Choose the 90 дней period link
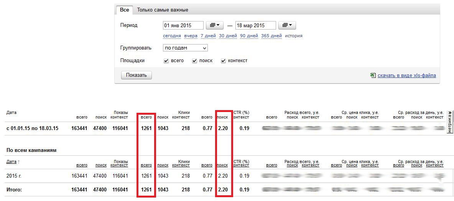Screen dimensions: 454x201 (249, 36)
